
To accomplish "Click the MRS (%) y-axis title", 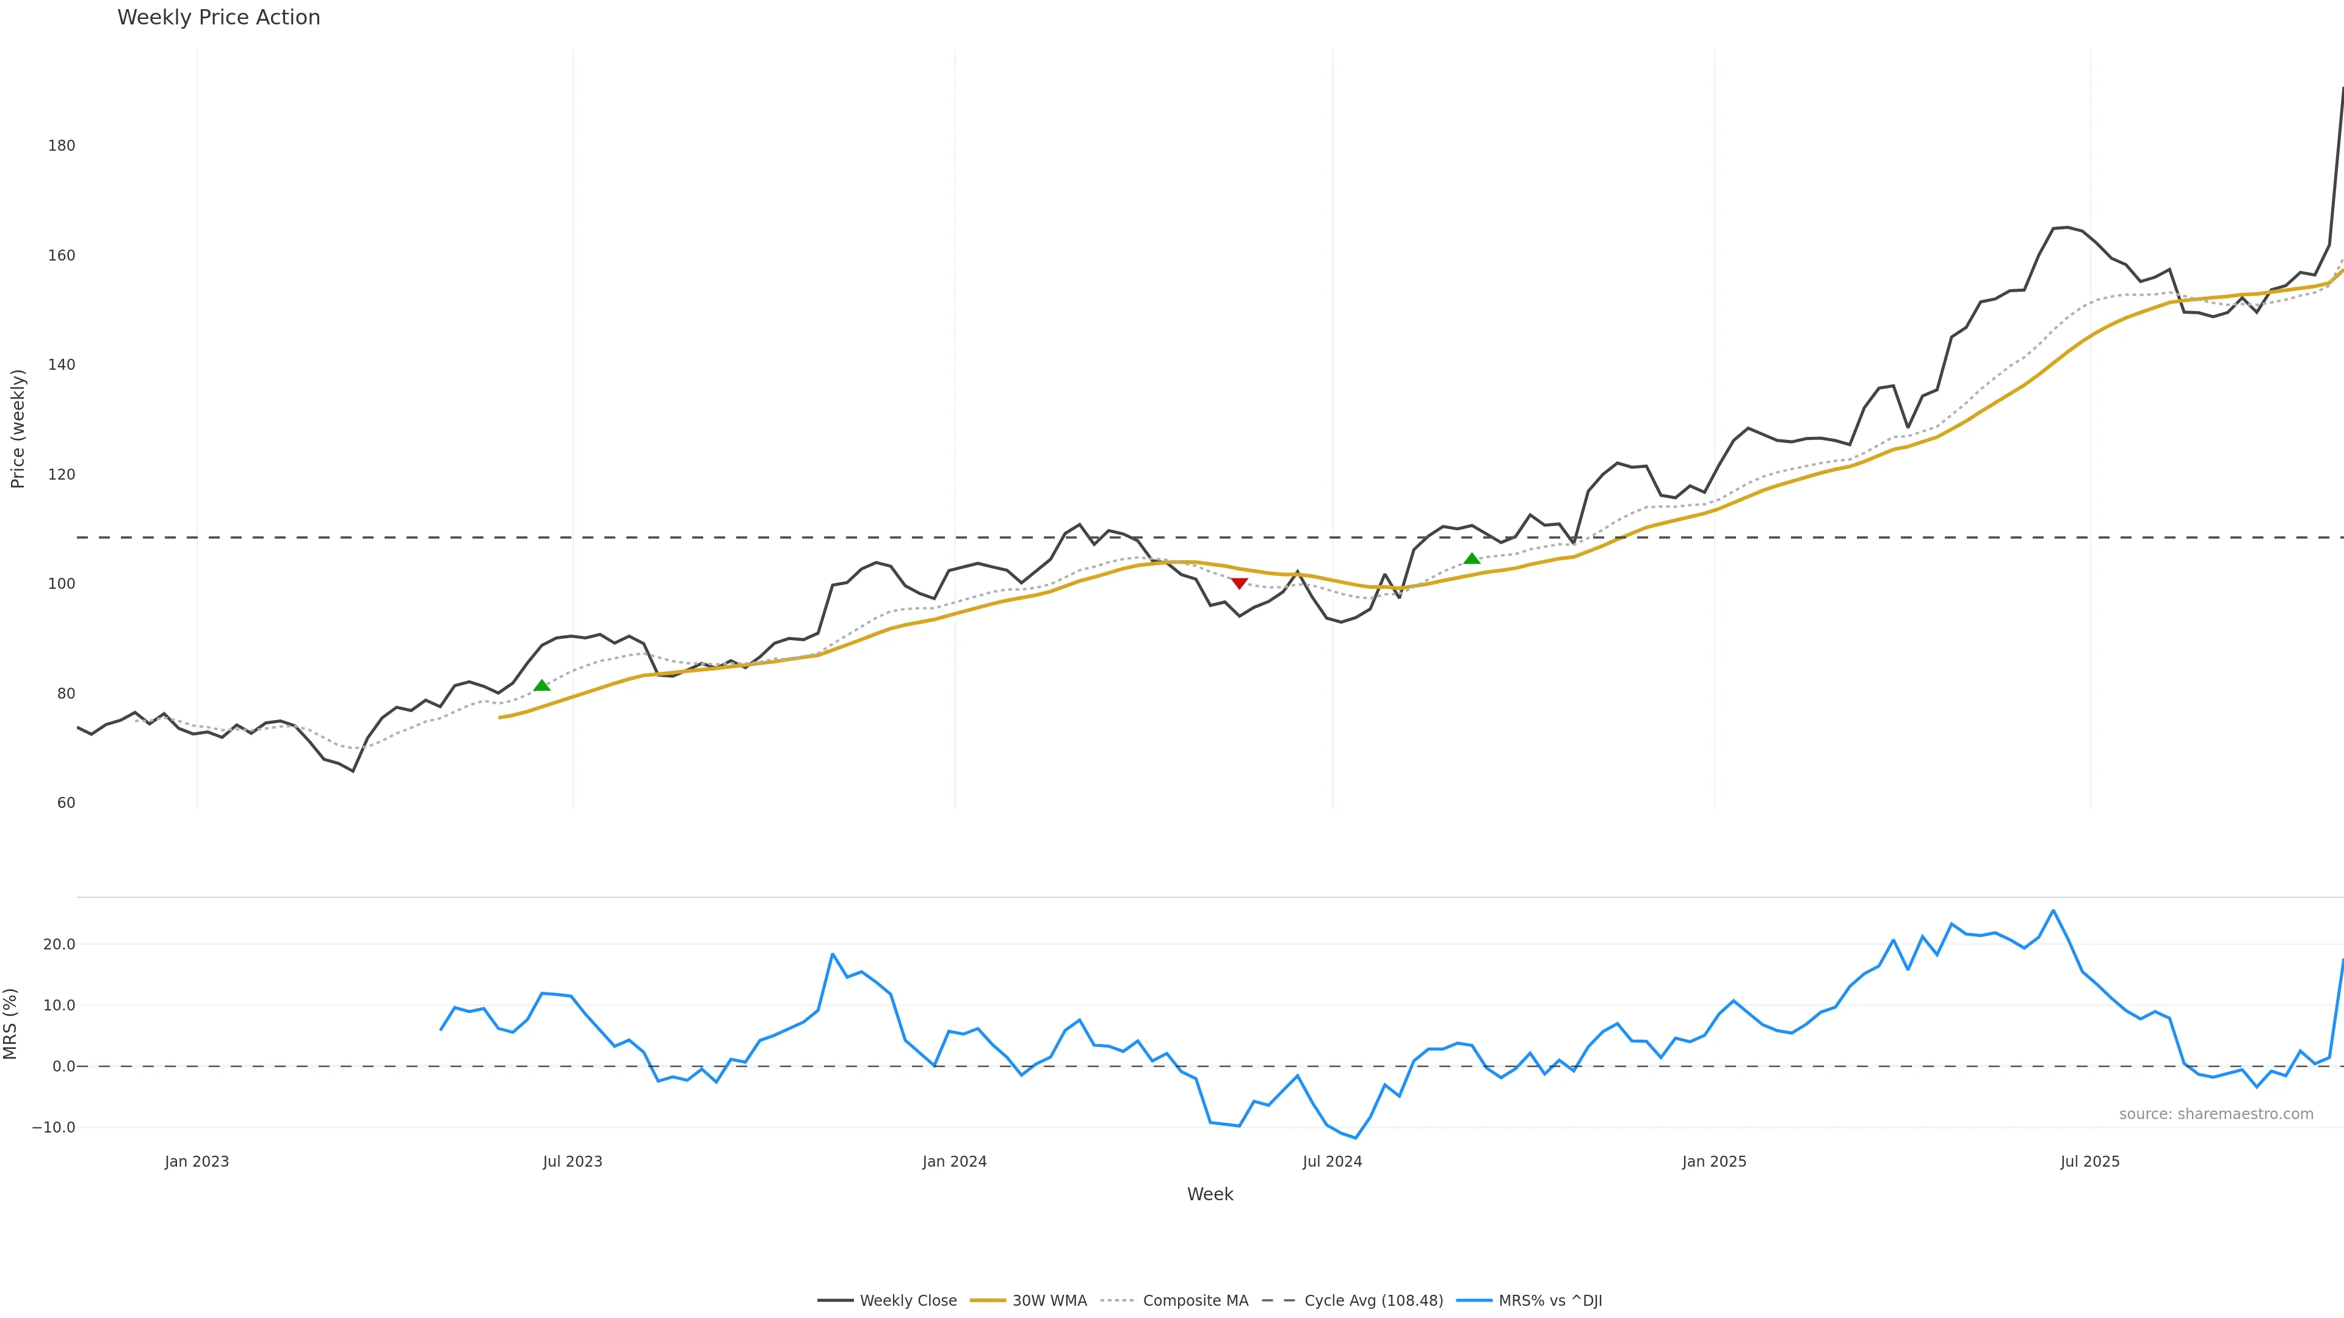I will [11, 1025].
